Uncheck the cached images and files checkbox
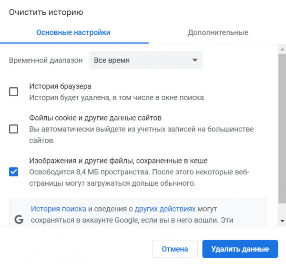The width and height of the screenshot is (286, 264). click(14, 172)
